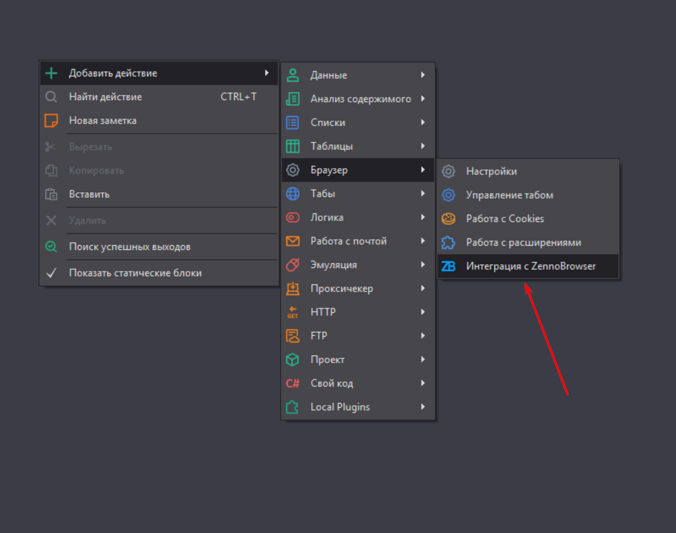Click the Проксичекер download-box icon
The height and width of the screenshot is (533, 676).
292,289
